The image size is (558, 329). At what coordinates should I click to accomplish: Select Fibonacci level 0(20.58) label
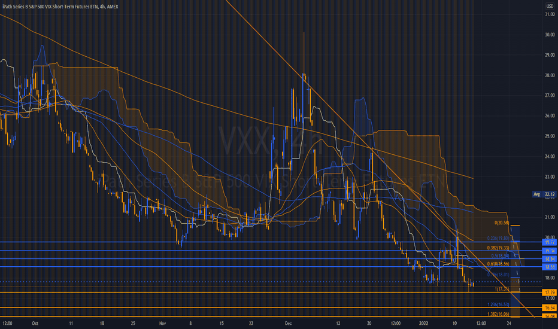(x=502, y=223)
